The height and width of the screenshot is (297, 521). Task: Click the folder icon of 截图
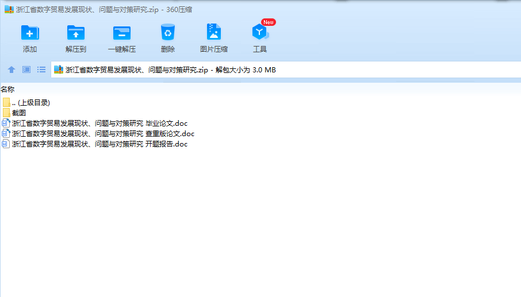[6, 113]
